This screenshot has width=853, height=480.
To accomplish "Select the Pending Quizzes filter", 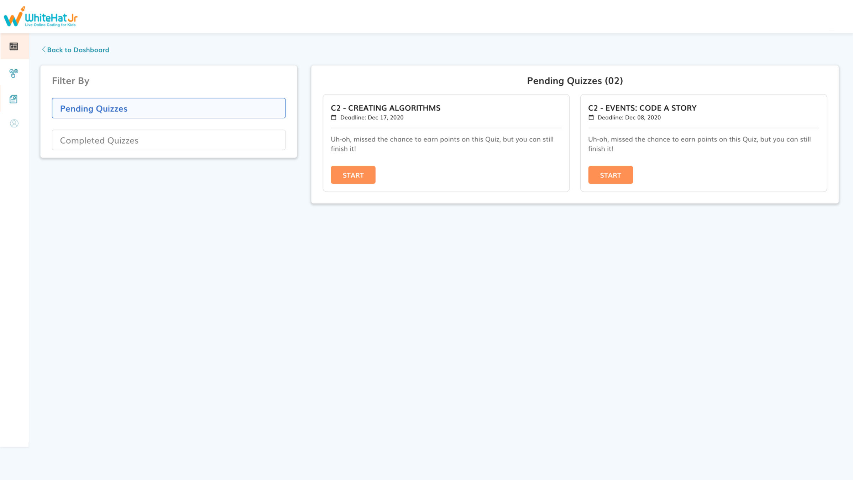I will click(x=168, y=108).
